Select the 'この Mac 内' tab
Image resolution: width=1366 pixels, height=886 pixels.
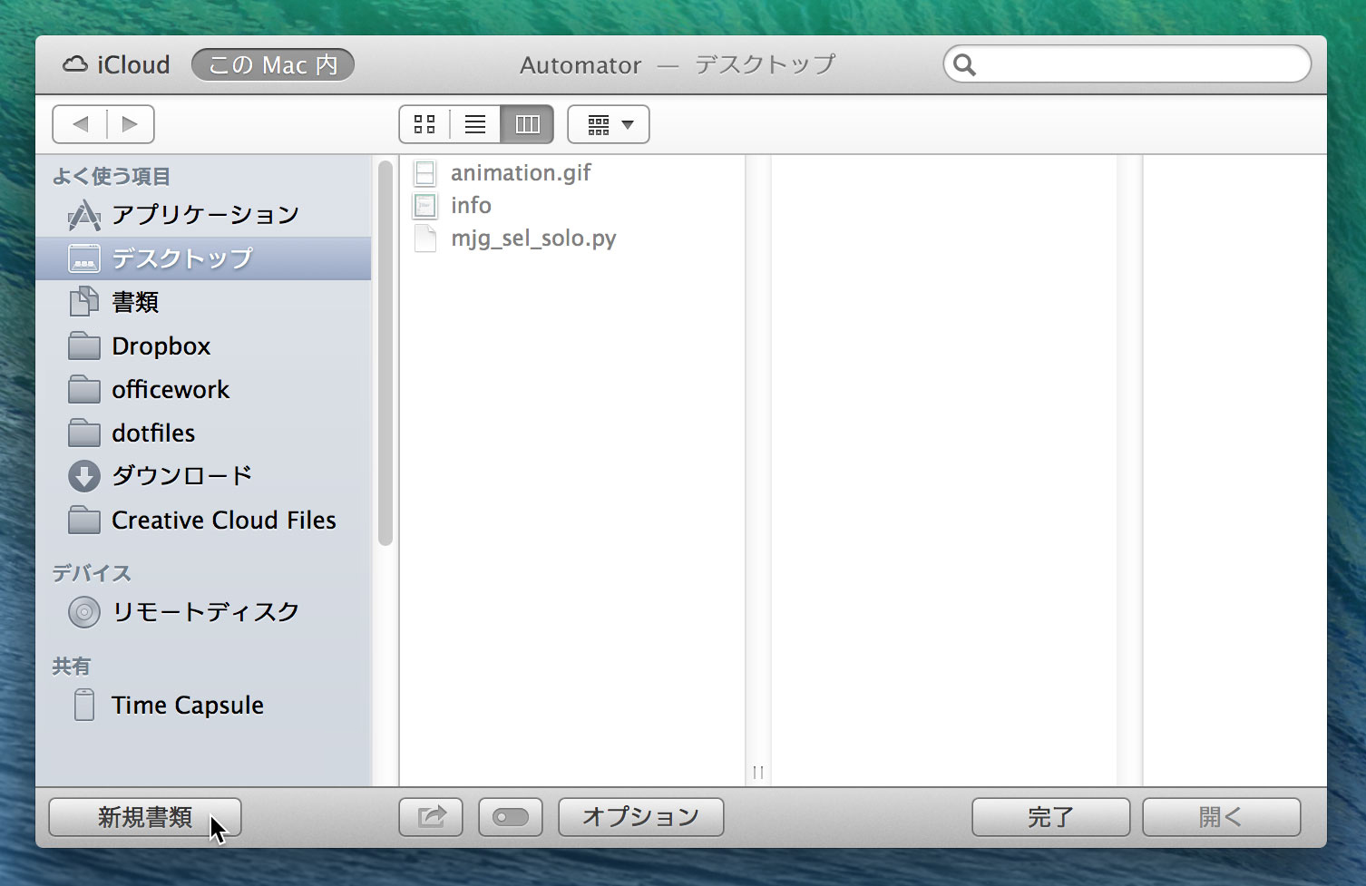tap(273, 64)
